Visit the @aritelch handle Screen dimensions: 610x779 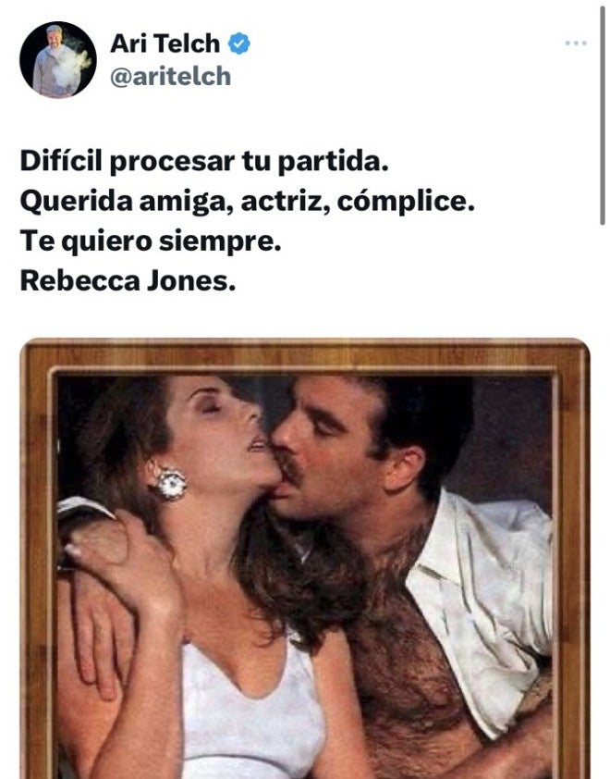(x=170, y=77)
